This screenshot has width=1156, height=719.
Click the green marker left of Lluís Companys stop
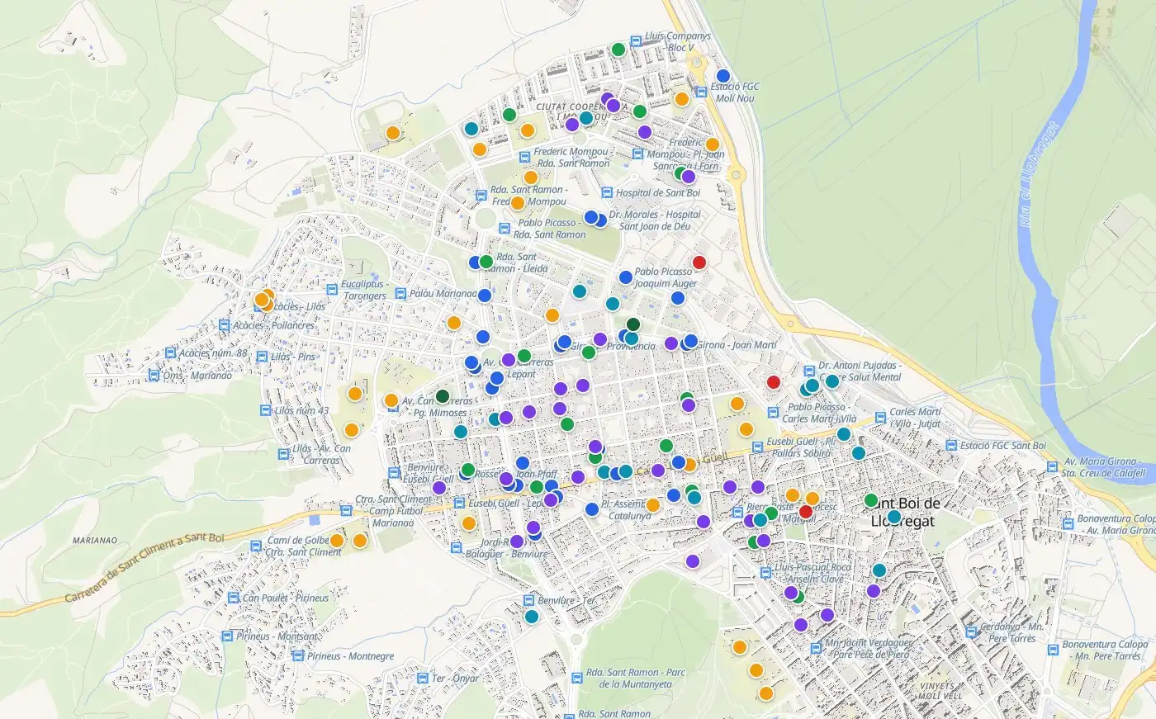point(618,50)
